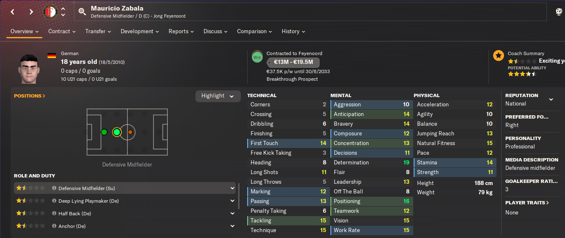Click the search magnifier icon
Image resolution: width=565 pixels, height=238 pixels.
82,12
